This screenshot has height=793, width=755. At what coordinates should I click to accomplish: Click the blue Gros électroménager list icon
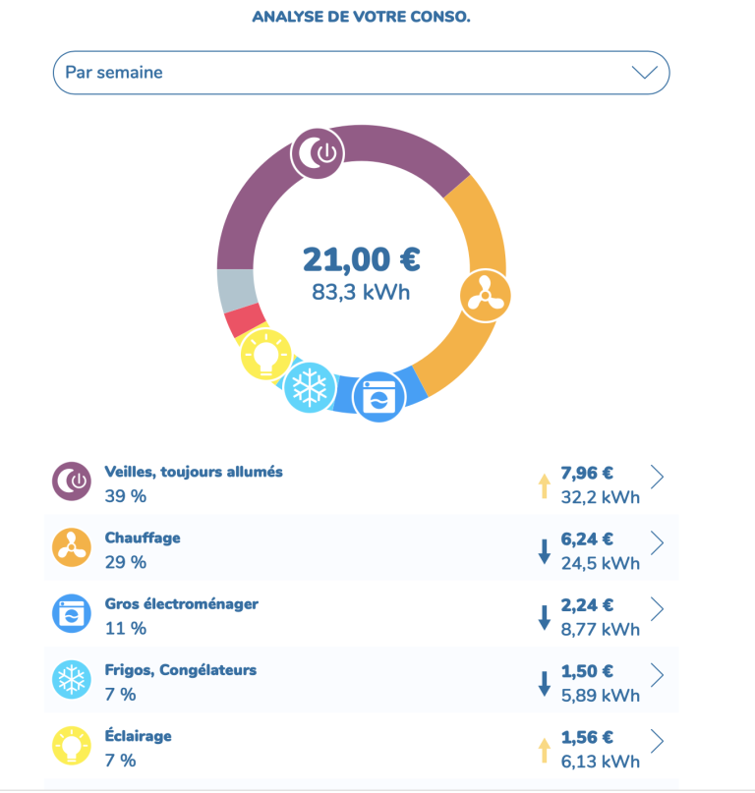(72, 613)
